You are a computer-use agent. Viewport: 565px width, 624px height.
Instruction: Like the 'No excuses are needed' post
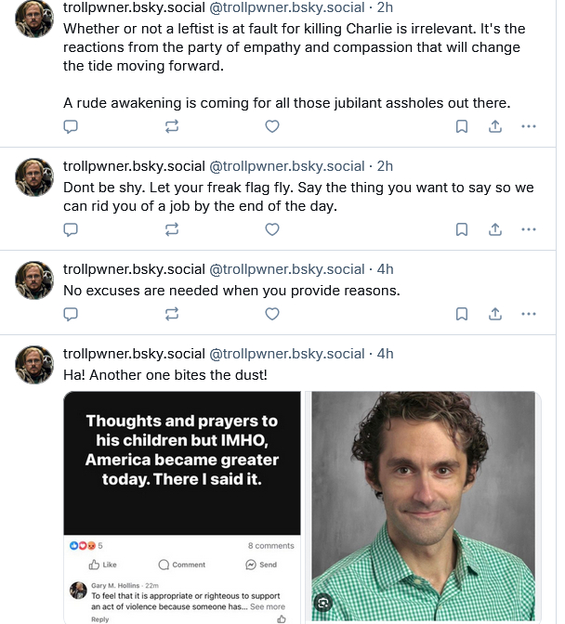pos(272,314)
